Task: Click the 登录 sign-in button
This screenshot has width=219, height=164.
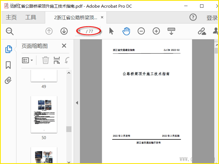Action: tap(212, 18)
